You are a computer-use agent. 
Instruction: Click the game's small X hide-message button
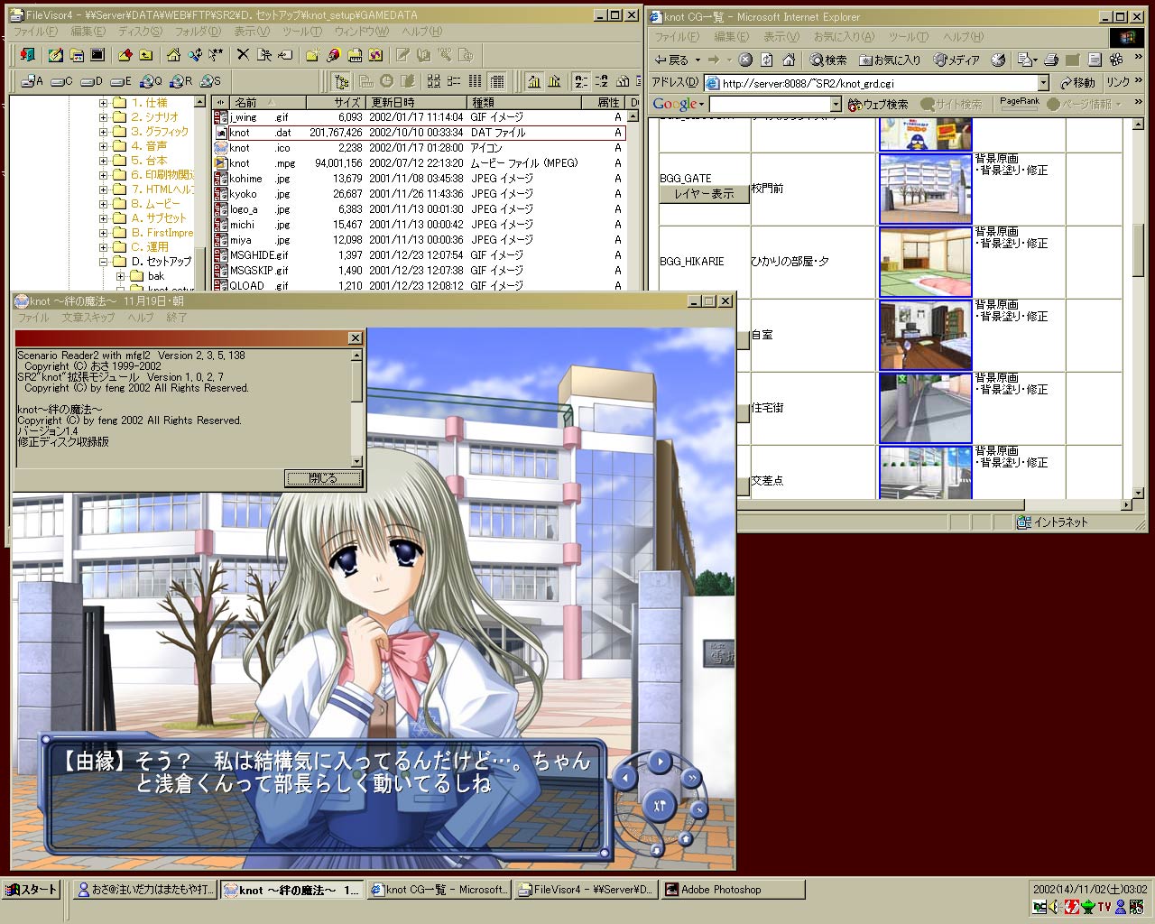[x=699, y=810]
